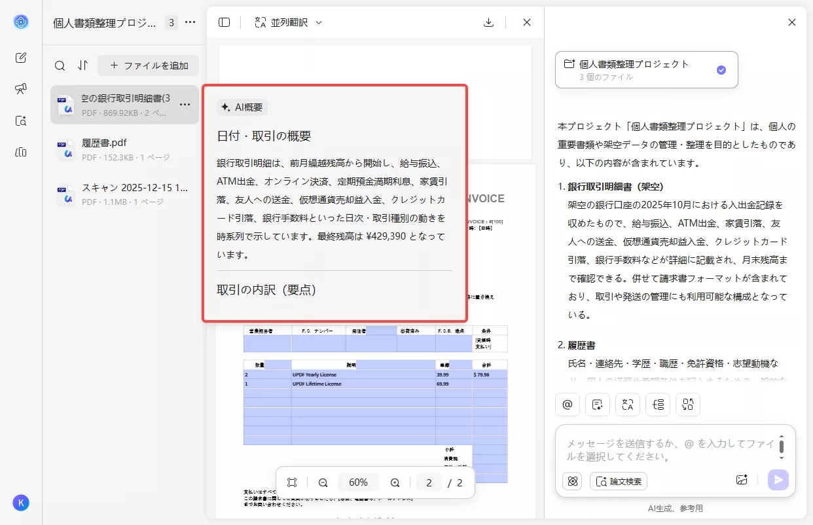Select the AI summary note icon

(597, 405)
